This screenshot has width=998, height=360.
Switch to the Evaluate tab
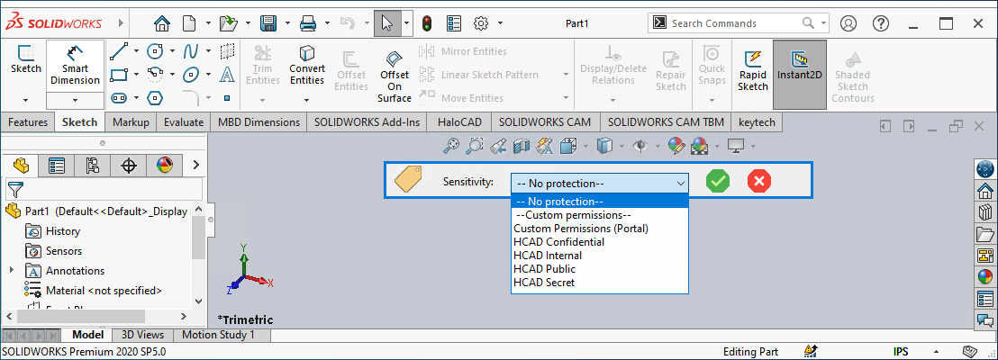point(184,121)
